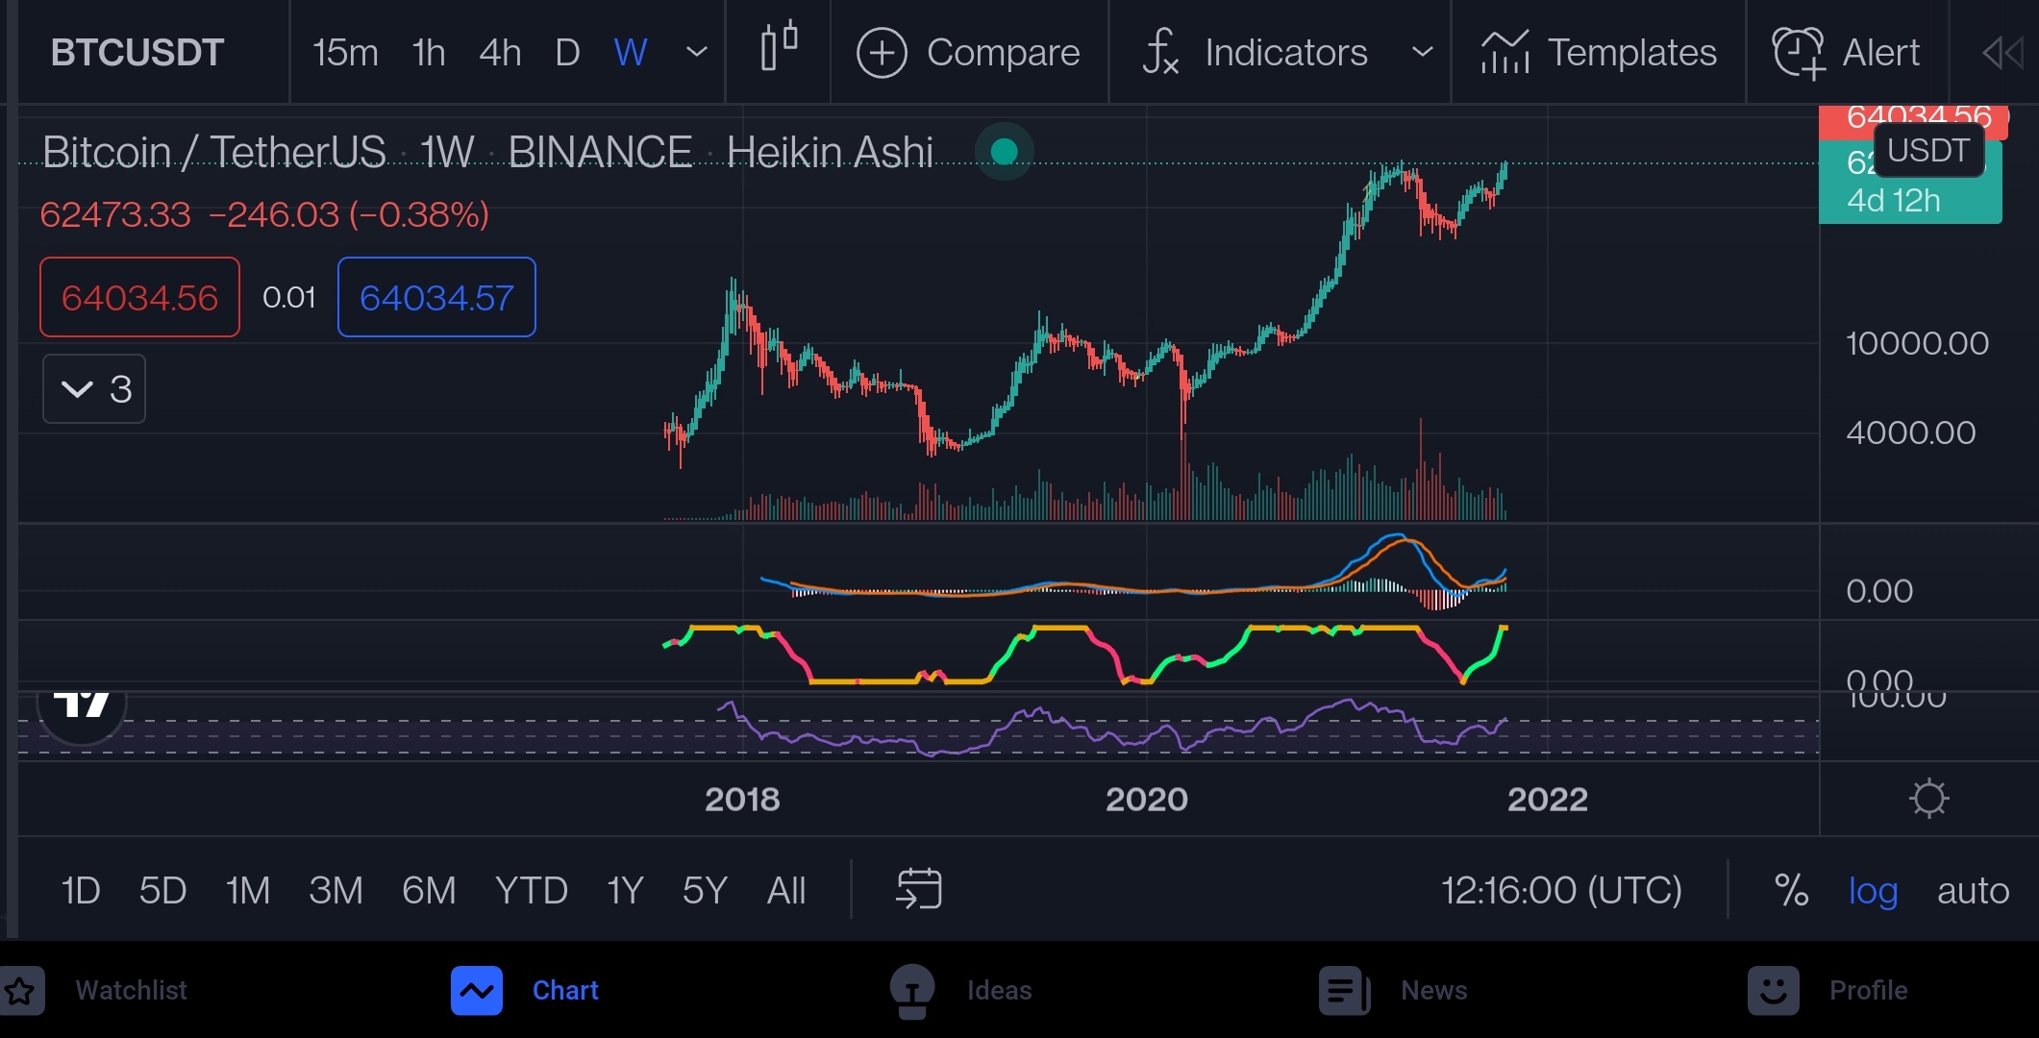Open chart settings gear icon
The height and width of the screenshot is (1038, 2039).
click(1928, 799)
